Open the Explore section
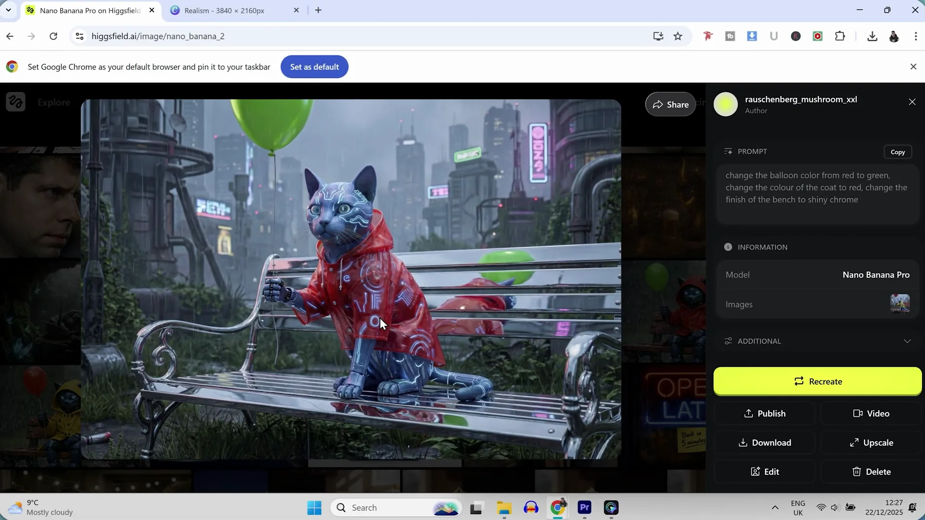 tap(53, 102)
